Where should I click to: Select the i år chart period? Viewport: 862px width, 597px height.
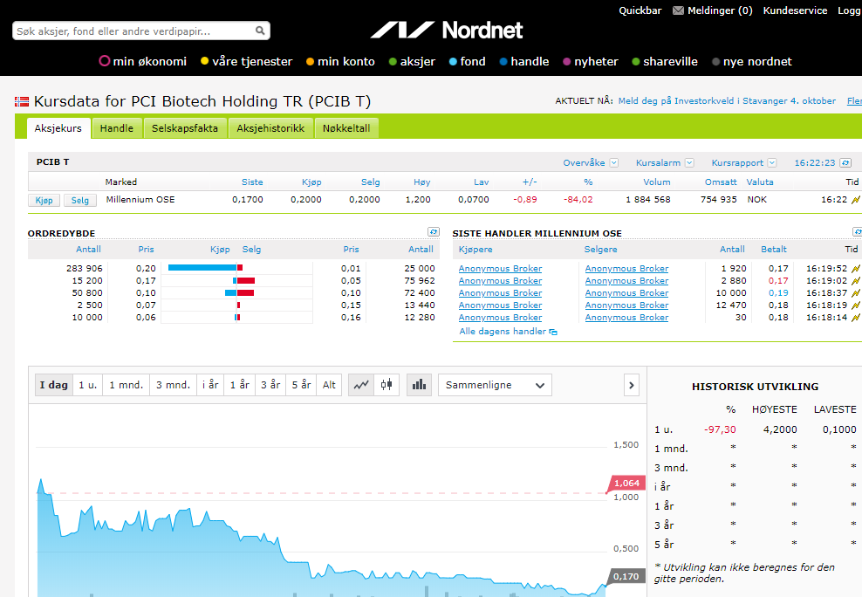[x=210, y=385]
